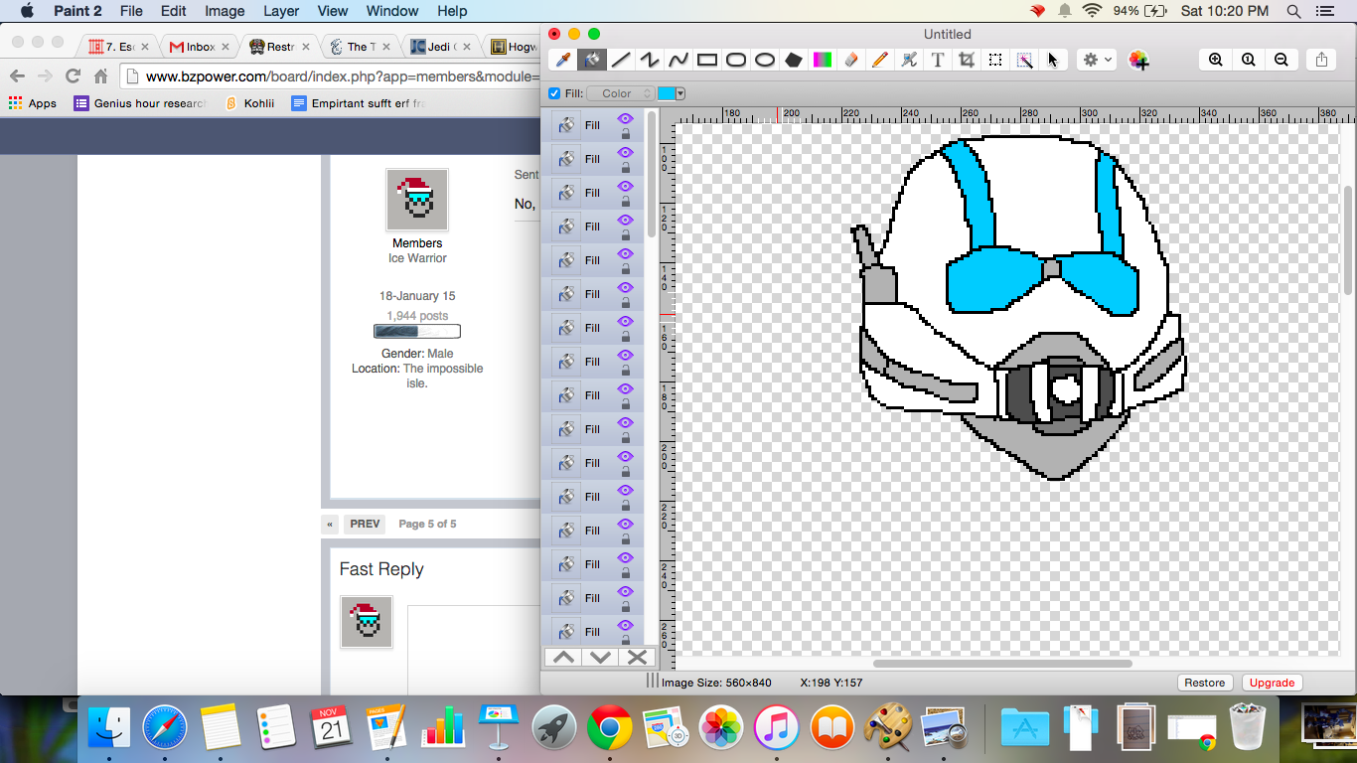Viewport: 1357px width, 763px height.
Task: Click the red Upgrade button
Action: coord(1272,683)
